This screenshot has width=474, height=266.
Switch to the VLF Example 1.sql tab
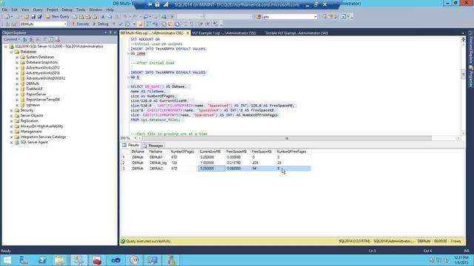(224, 33)
